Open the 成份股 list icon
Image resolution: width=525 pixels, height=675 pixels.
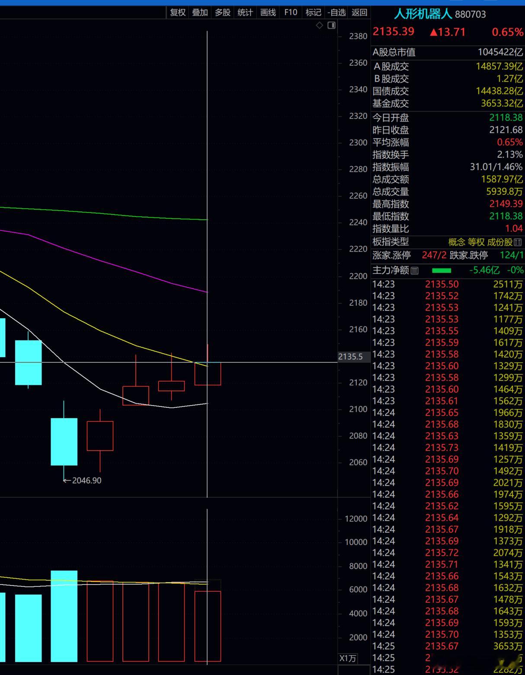(518, 242)
